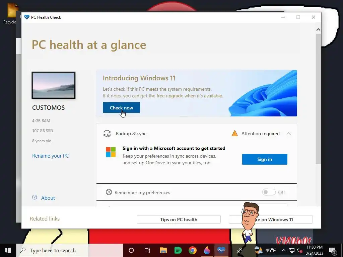Open Task View in taskbar

[147, 250]
